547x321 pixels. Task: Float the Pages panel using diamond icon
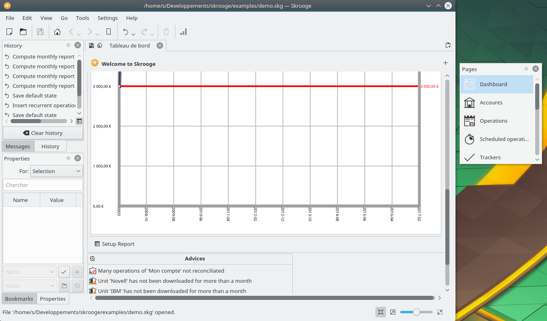526,69
